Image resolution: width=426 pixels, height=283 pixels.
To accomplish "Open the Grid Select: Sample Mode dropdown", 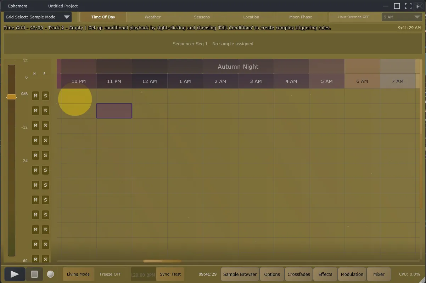I will [x=37, y=17].
